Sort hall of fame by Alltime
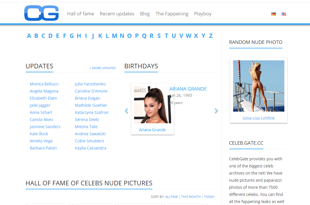The image size is (310, 205). click(171, 197)
